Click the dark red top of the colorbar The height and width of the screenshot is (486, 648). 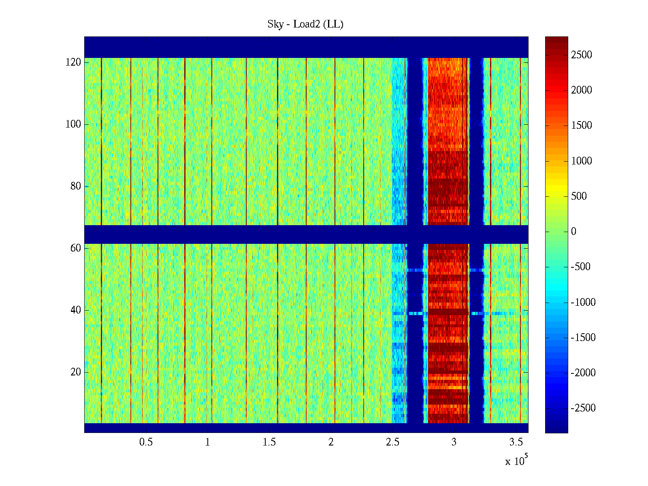click(556, 43)
